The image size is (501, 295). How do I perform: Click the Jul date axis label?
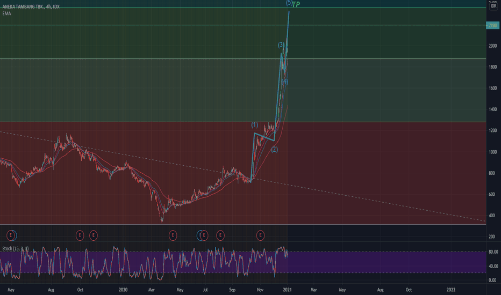[x=205, y=290]
